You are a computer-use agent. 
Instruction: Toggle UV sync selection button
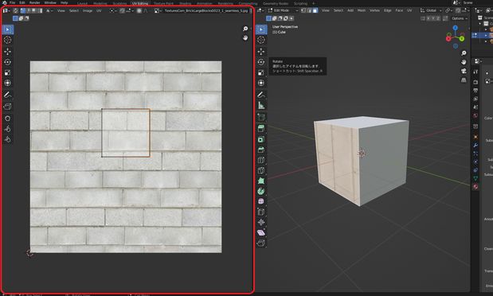click(15, 10)
